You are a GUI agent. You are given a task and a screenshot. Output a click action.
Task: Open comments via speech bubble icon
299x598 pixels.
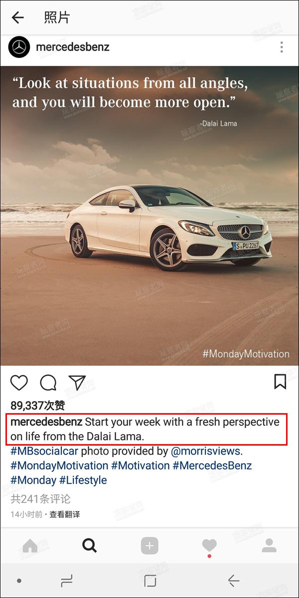pos(48,383)
